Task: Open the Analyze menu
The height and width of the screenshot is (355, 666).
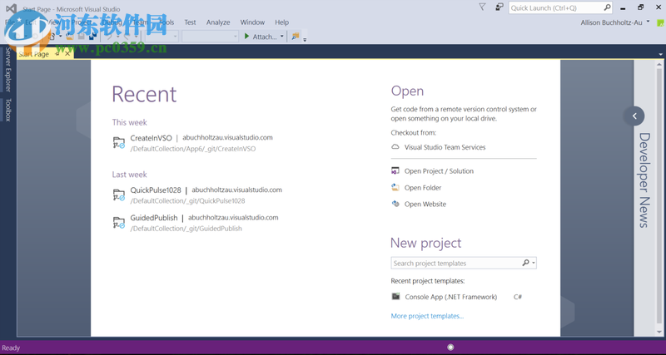Action: point(218,22)
